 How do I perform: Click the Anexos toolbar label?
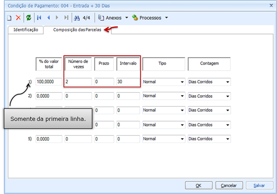pos(113,18)
